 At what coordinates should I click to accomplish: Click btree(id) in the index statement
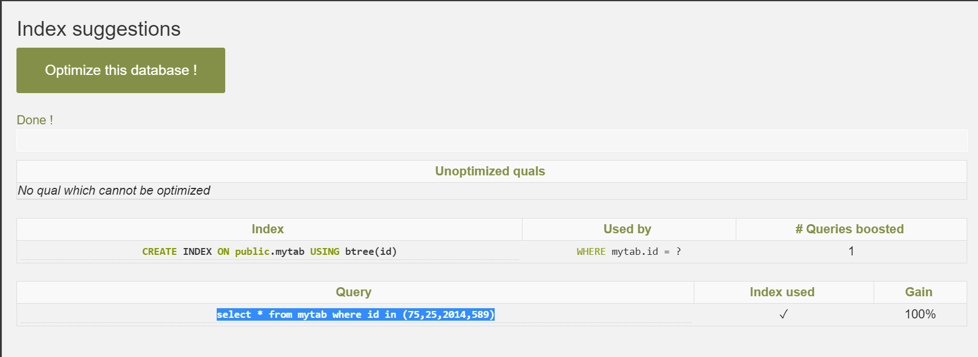point(370,251)
